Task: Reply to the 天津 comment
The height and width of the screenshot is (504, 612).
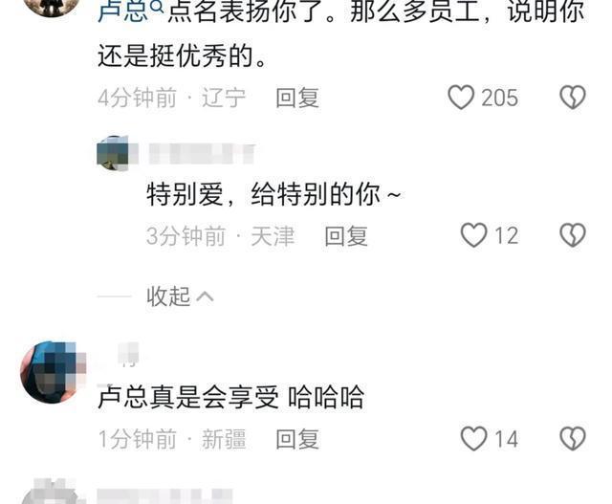Action: [346, 236]
